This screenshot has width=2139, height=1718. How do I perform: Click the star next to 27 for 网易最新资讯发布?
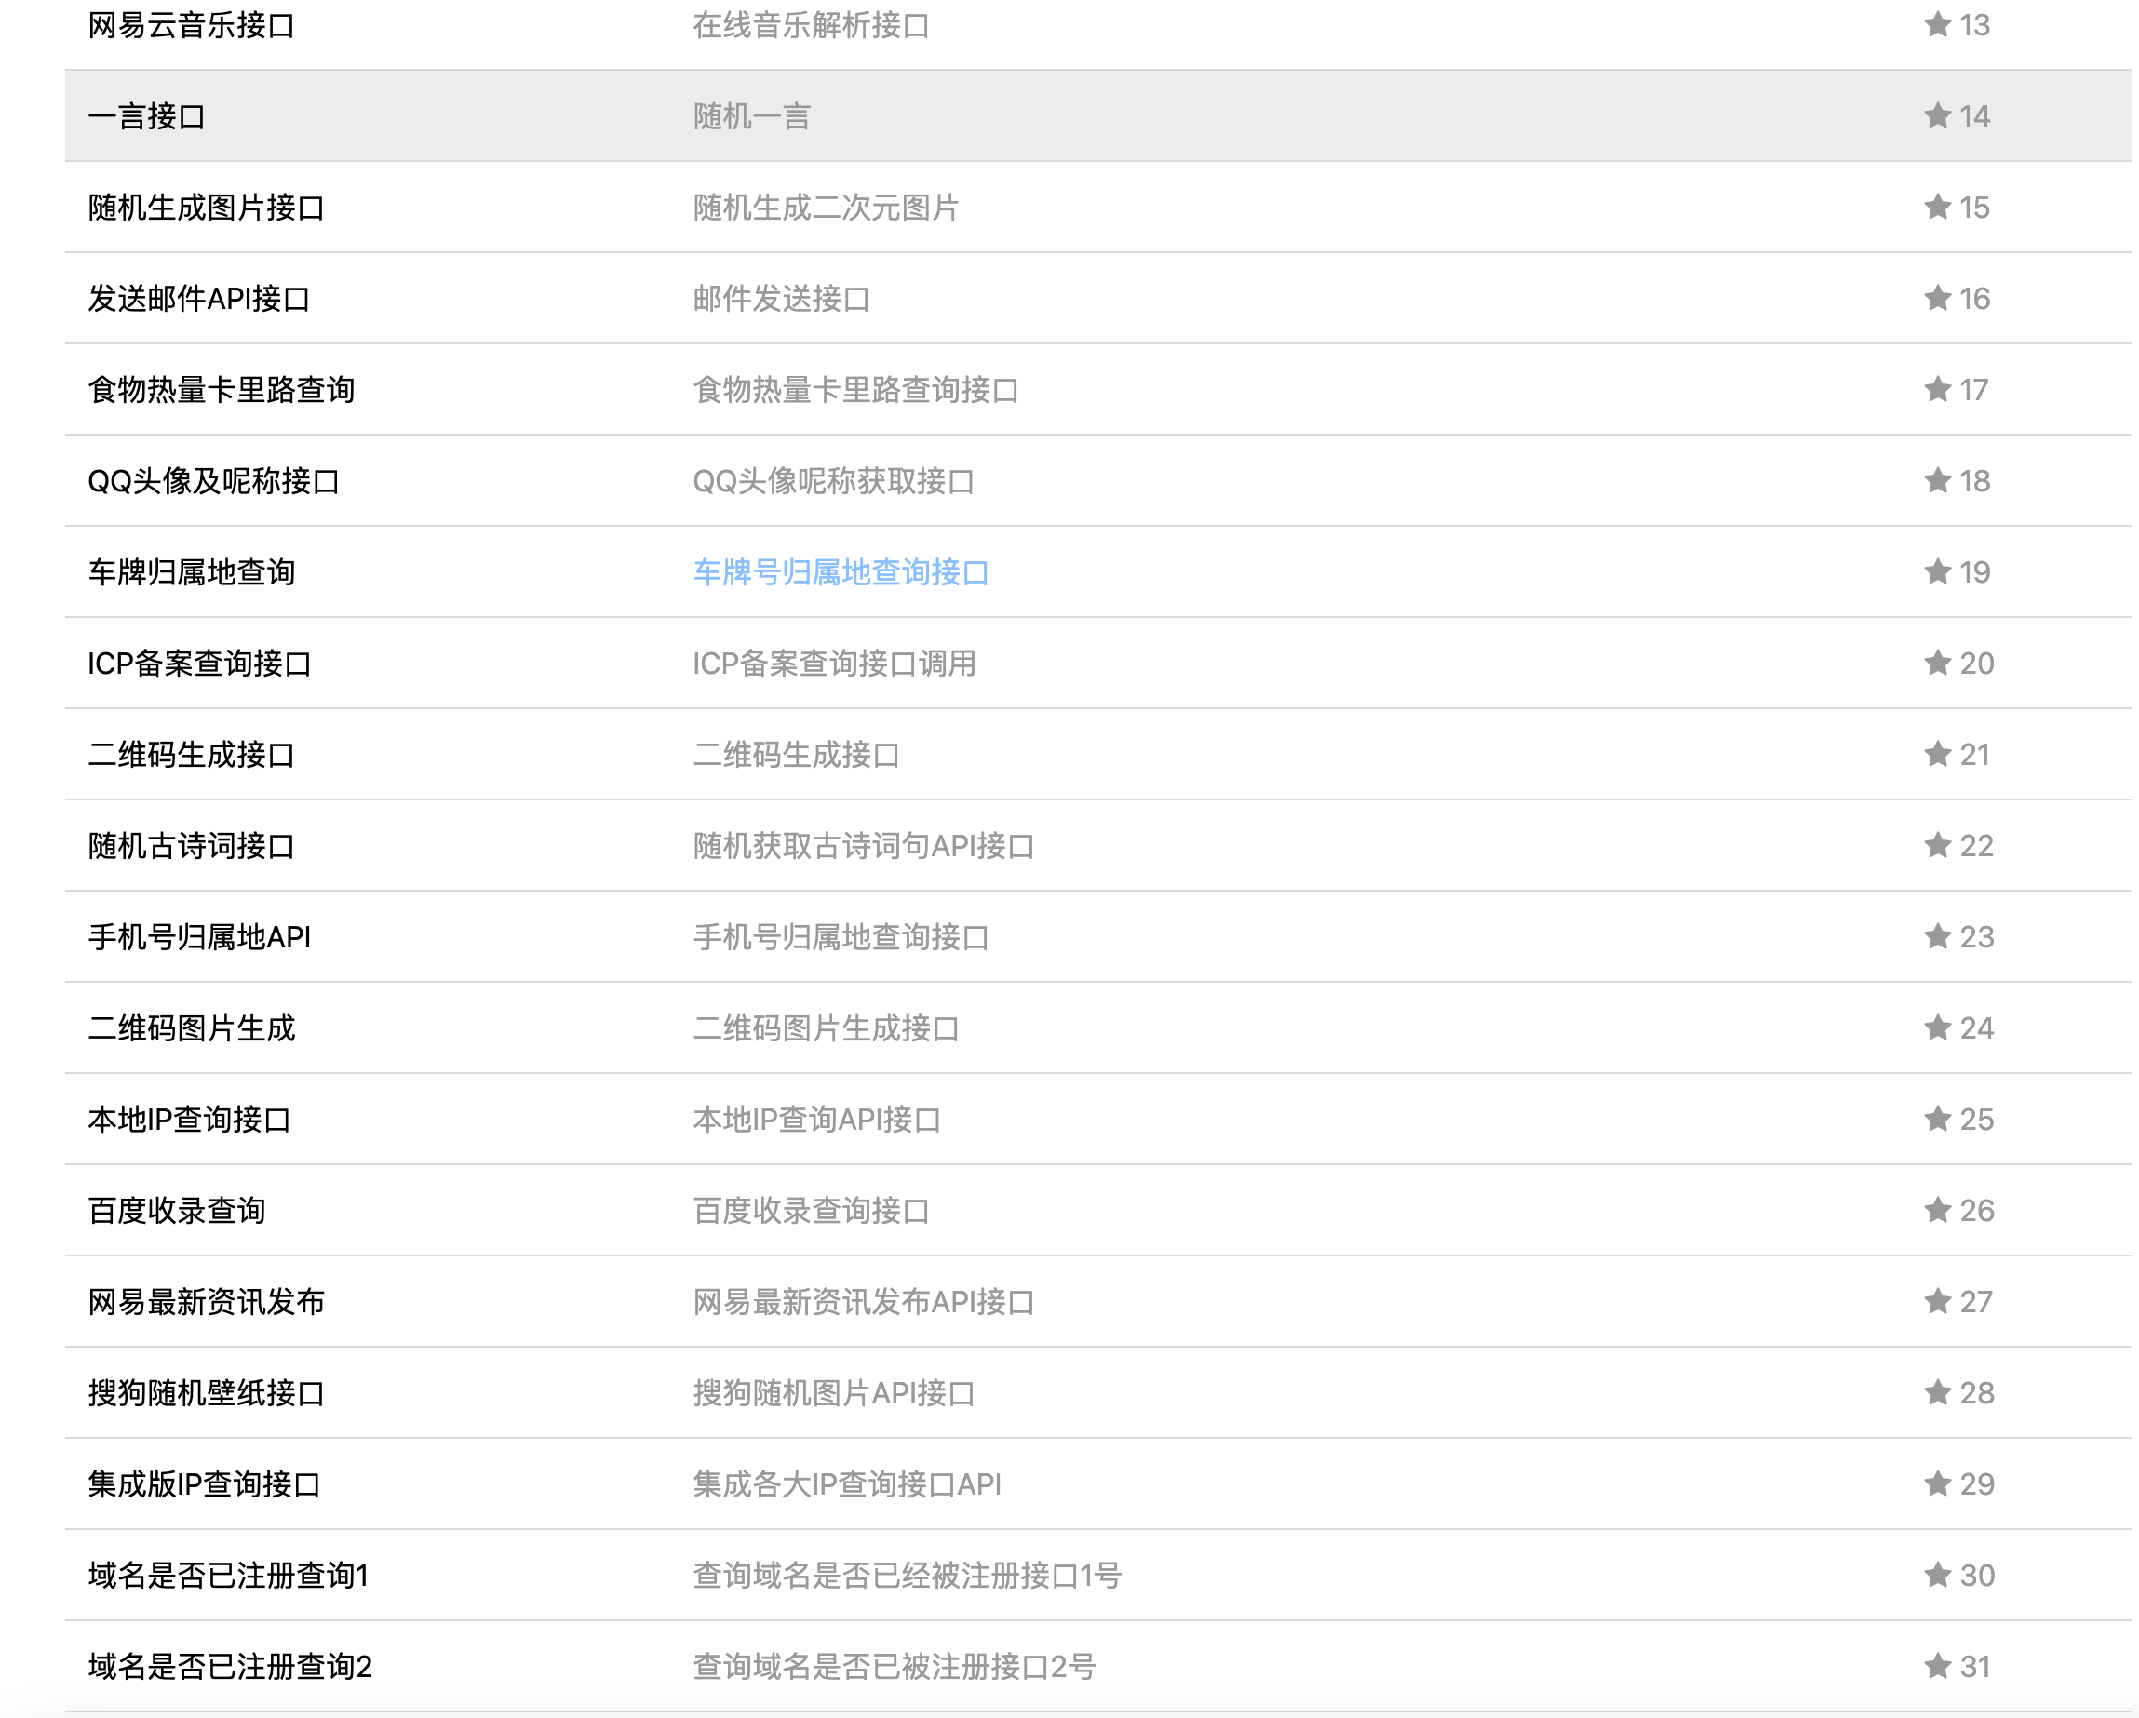click(x=1937, y=1301)
